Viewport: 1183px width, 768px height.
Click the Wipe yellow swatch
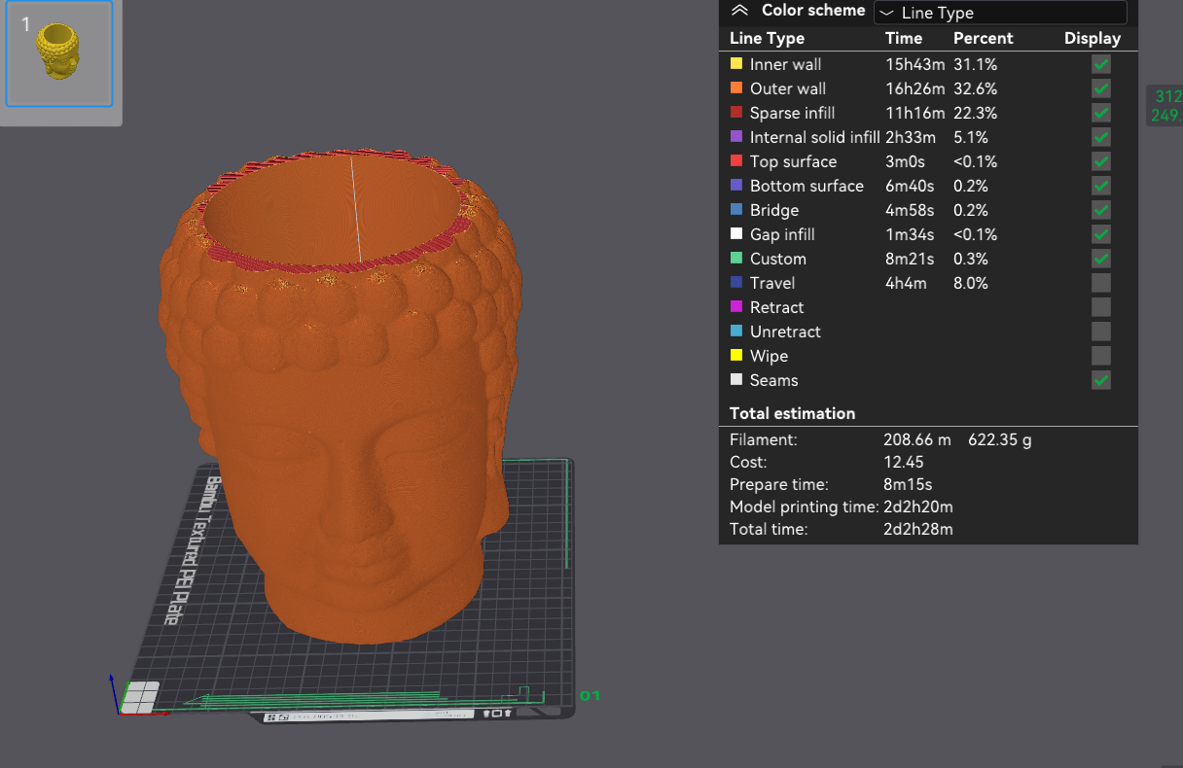(x=736, y=355)
